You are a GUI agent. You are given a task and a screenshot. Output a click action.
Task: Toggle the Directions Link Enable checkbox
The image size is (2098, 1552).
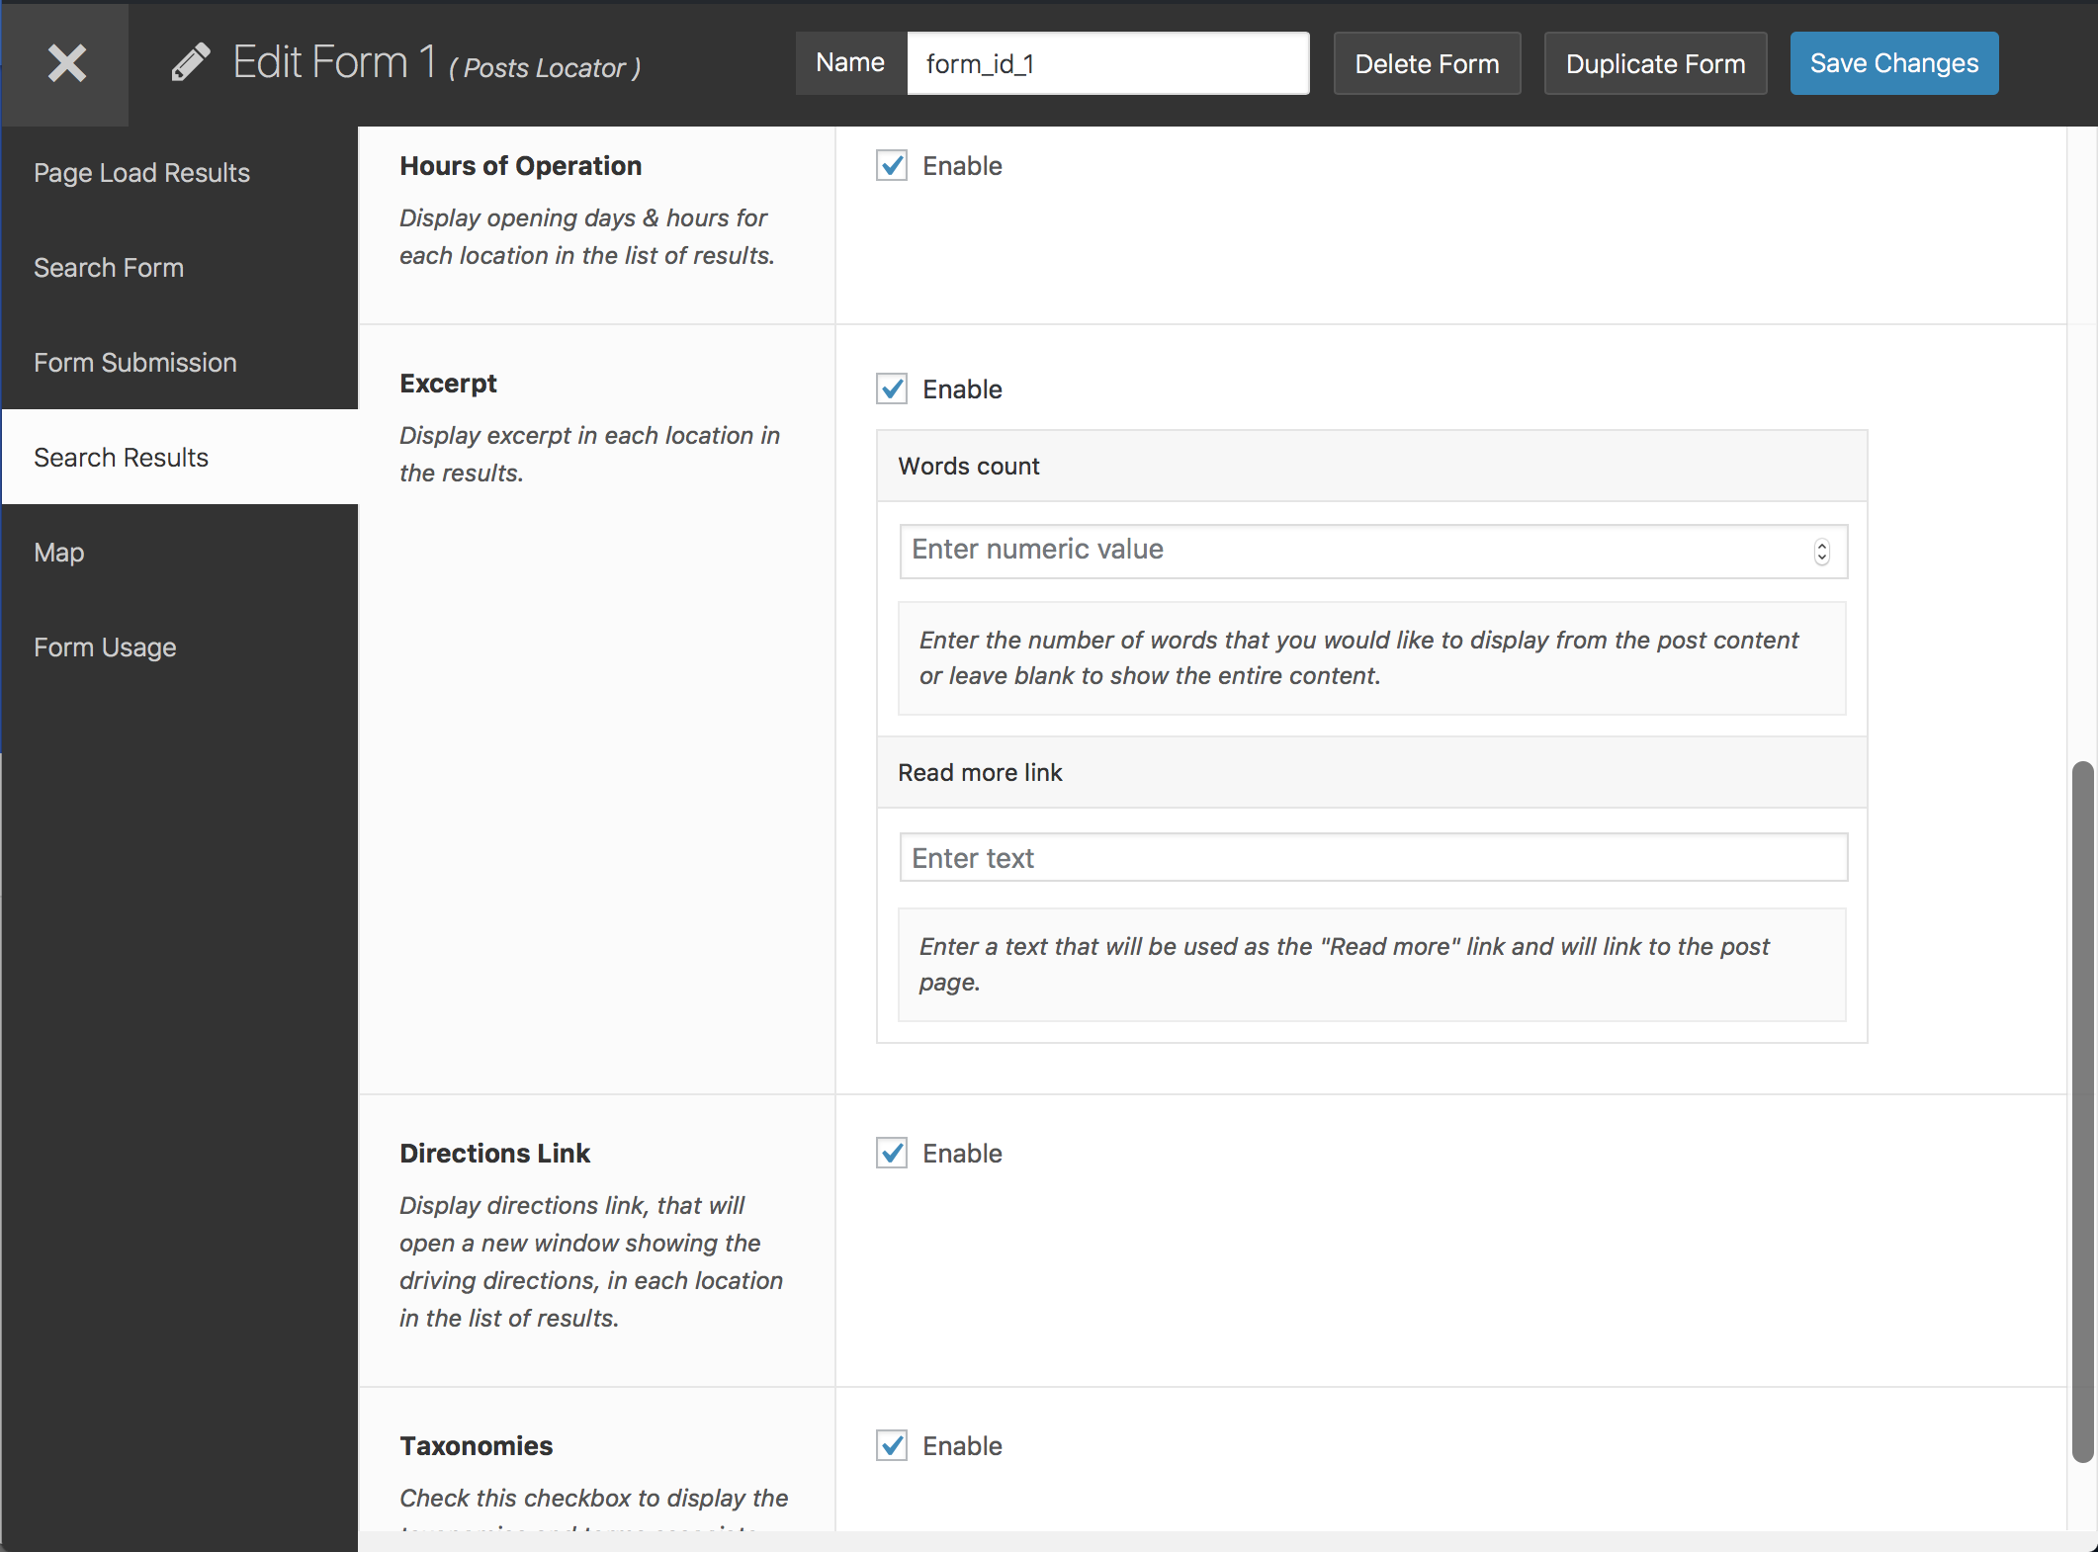point(892,1153)
